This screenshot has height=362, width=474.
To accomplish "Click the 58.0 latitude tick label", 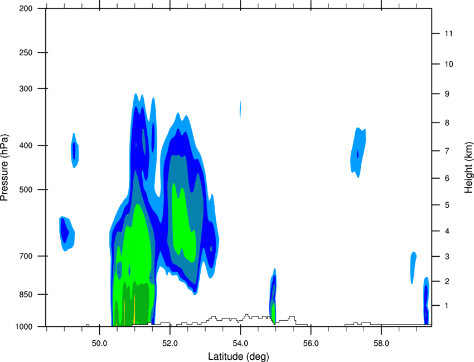I will pyautogui.click(x=381, y=344).
